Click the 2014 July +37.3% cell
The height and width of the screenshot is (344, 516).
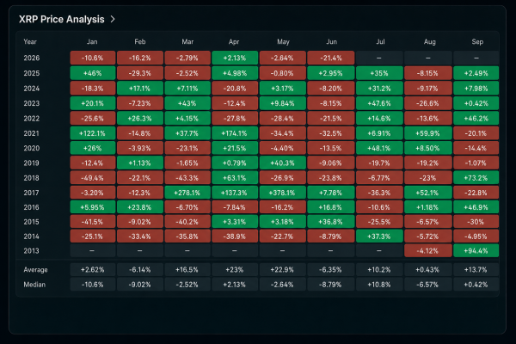[379, 236]
